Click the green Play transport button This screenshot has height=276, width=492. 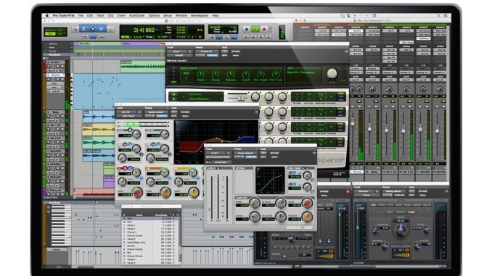point(255,29)
